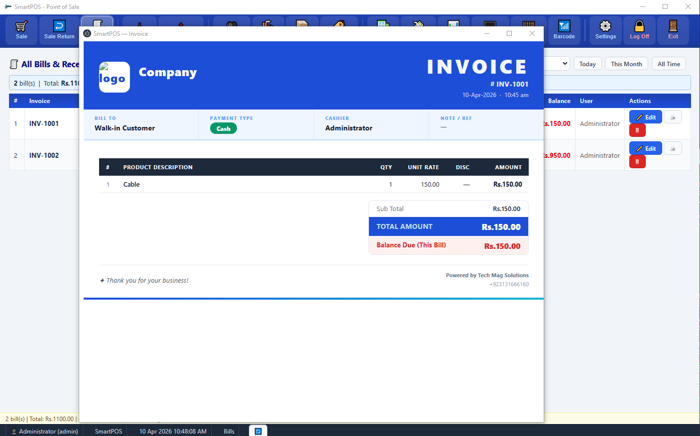The image size is (700, 436).
Task: Expand the filter dropdown beside Today
Action: coord(565,64)
